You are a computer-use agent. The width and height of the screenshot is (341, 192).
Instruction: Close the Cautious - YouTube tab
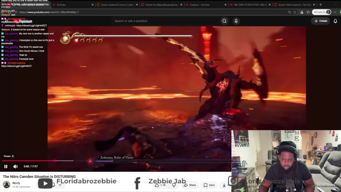pyautogui.click(x=226, y=5)
